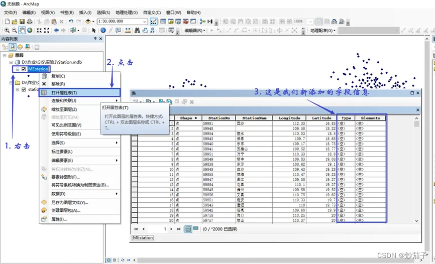The height and width of the screenshot is (264, 435).
Task: Zoom to full extent globe
Action: [x=30, y=30]
